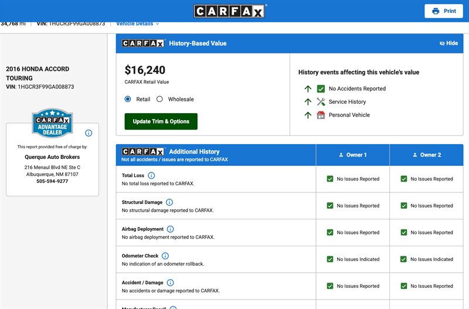Click Owner 2 Accident / Damage checkmark
This screenshot has height=309, width=469.
pos(404,286)
